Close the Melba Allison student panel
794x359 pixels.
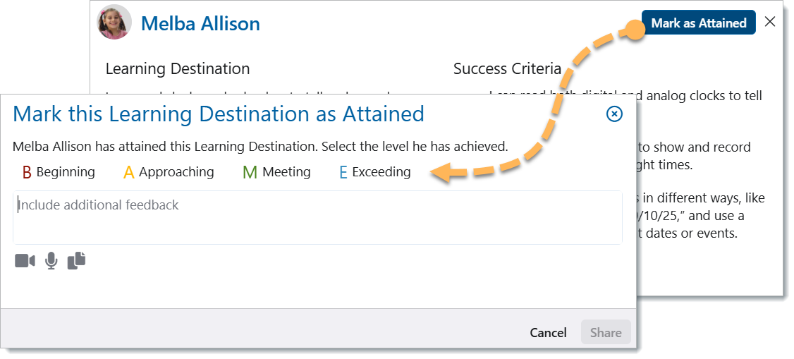(x=770, y=22)
